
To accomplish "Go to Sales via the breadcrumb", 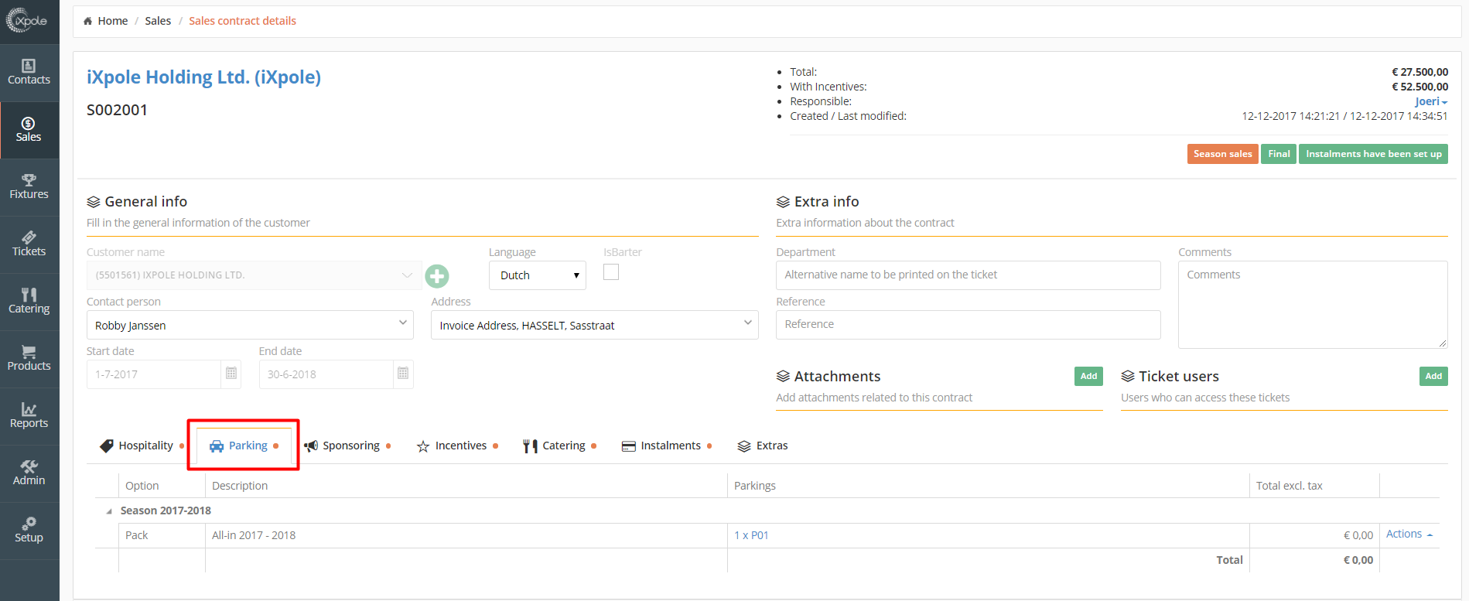I will [x=158, y=21].
